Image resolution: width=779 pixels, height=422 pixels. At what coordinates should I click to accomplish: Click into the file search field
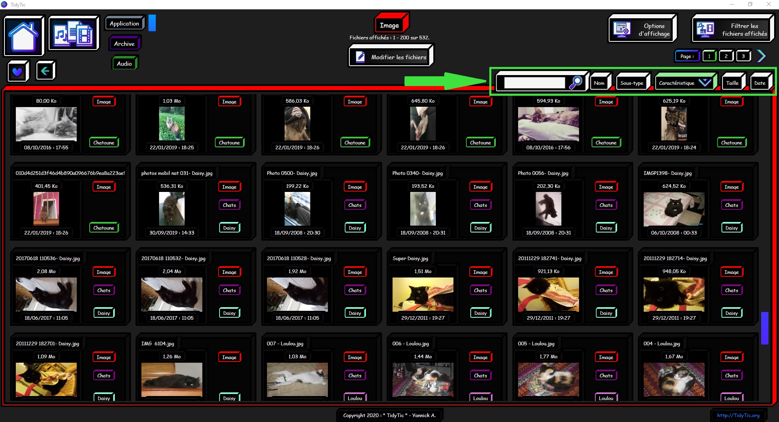point(534,83)
